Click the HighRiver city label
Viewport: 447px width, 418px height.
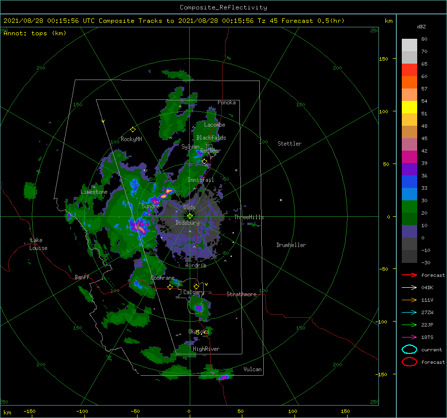(x=206, y=349)
